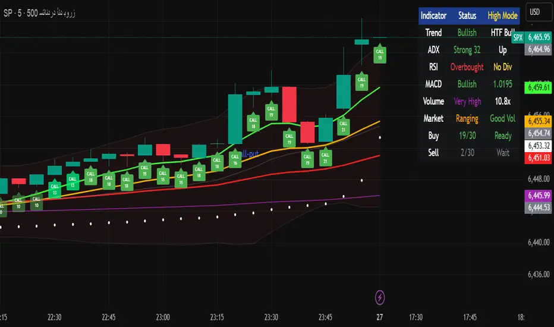
Task: Click the gray 6,444.53 price label
Action: pyautogui.click(x=539, y=207)
